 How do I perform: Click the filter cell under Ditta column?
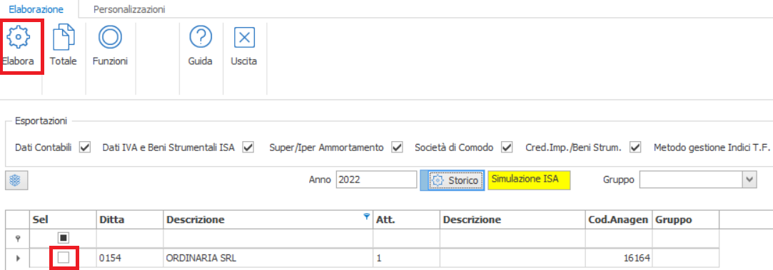(129, 238)
